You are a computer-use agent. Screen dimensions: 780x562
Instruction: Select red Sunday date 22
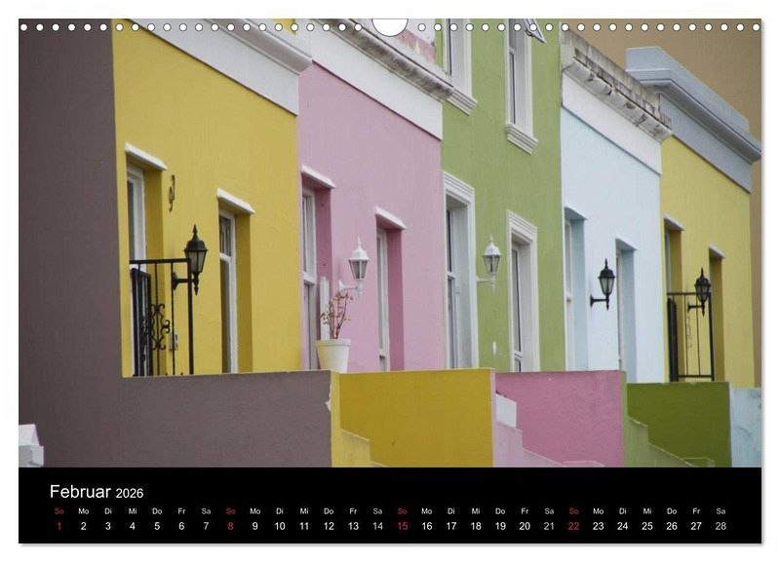click(573, 526)
